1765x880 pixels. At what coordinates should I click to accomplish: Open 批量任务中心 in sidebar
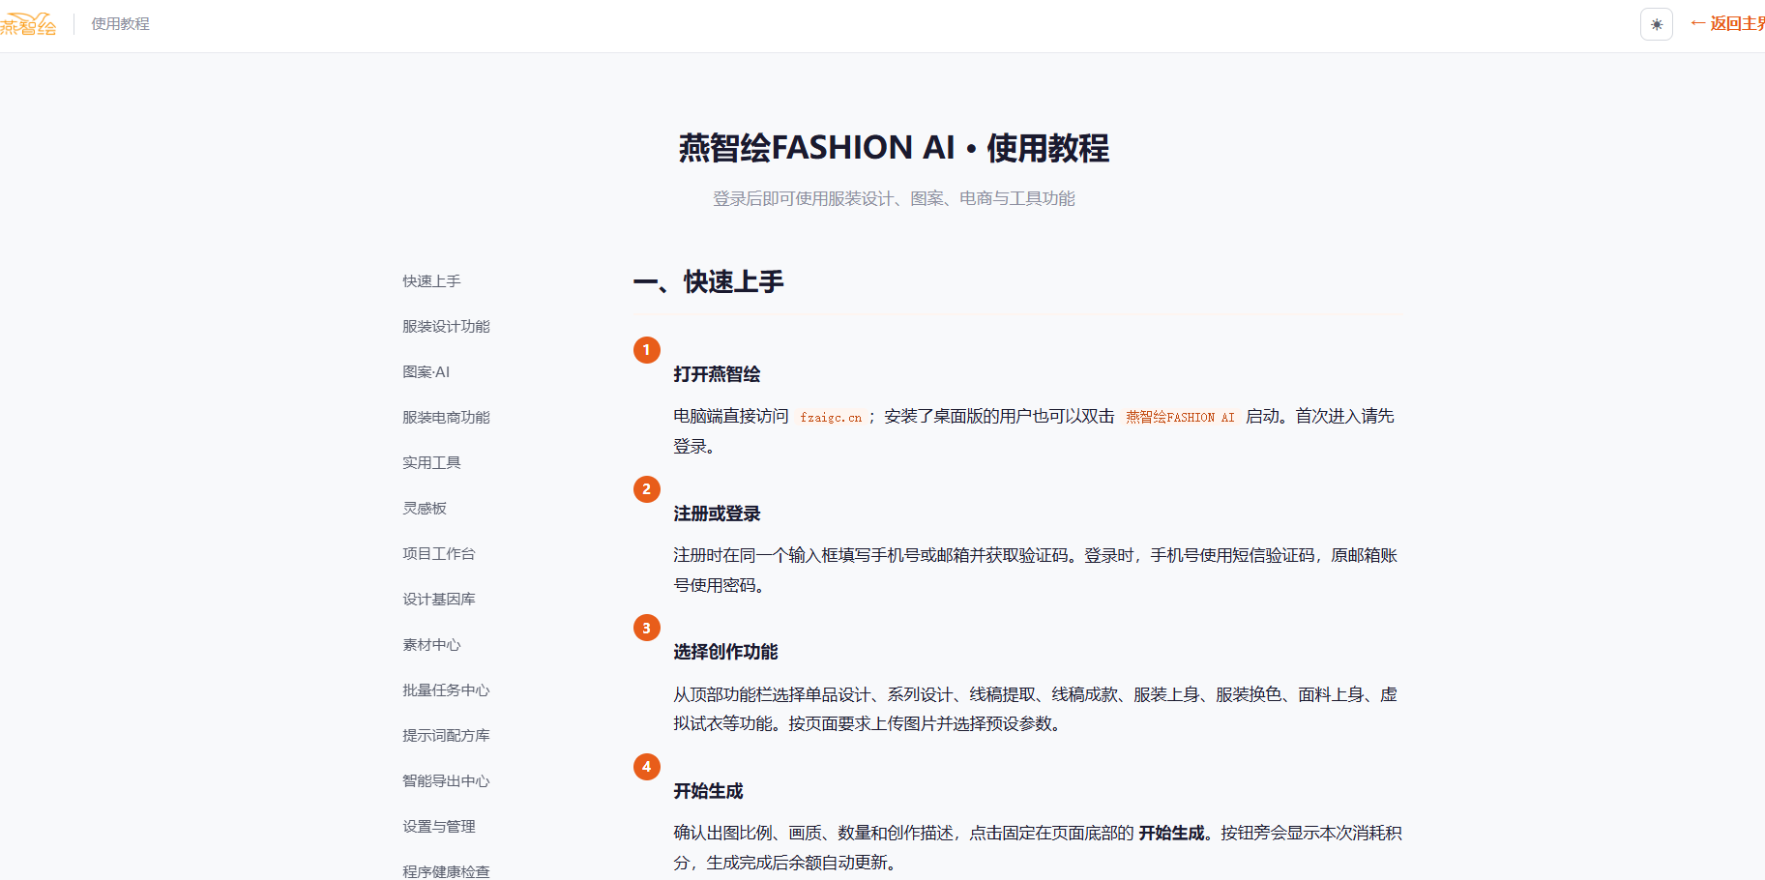point(446,690)
